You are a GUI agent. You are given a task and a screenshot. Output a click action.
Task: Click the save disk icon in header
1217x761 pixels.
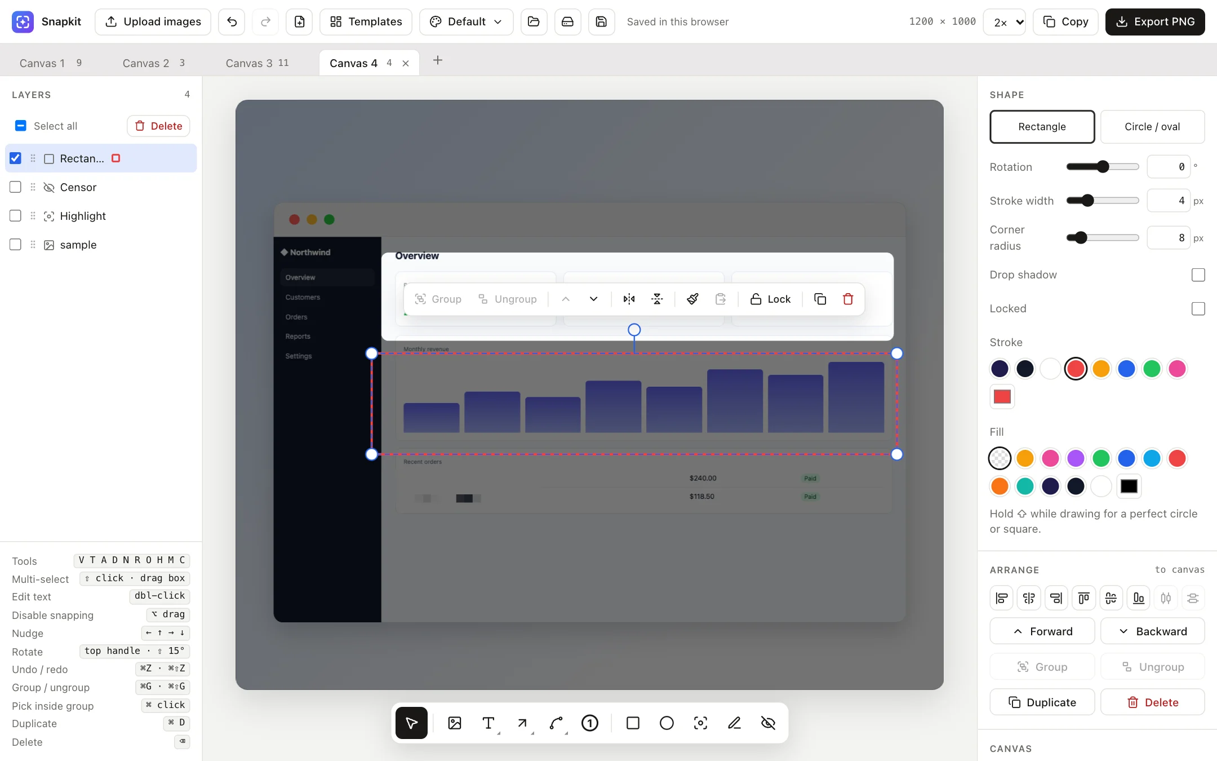(601, 22)
